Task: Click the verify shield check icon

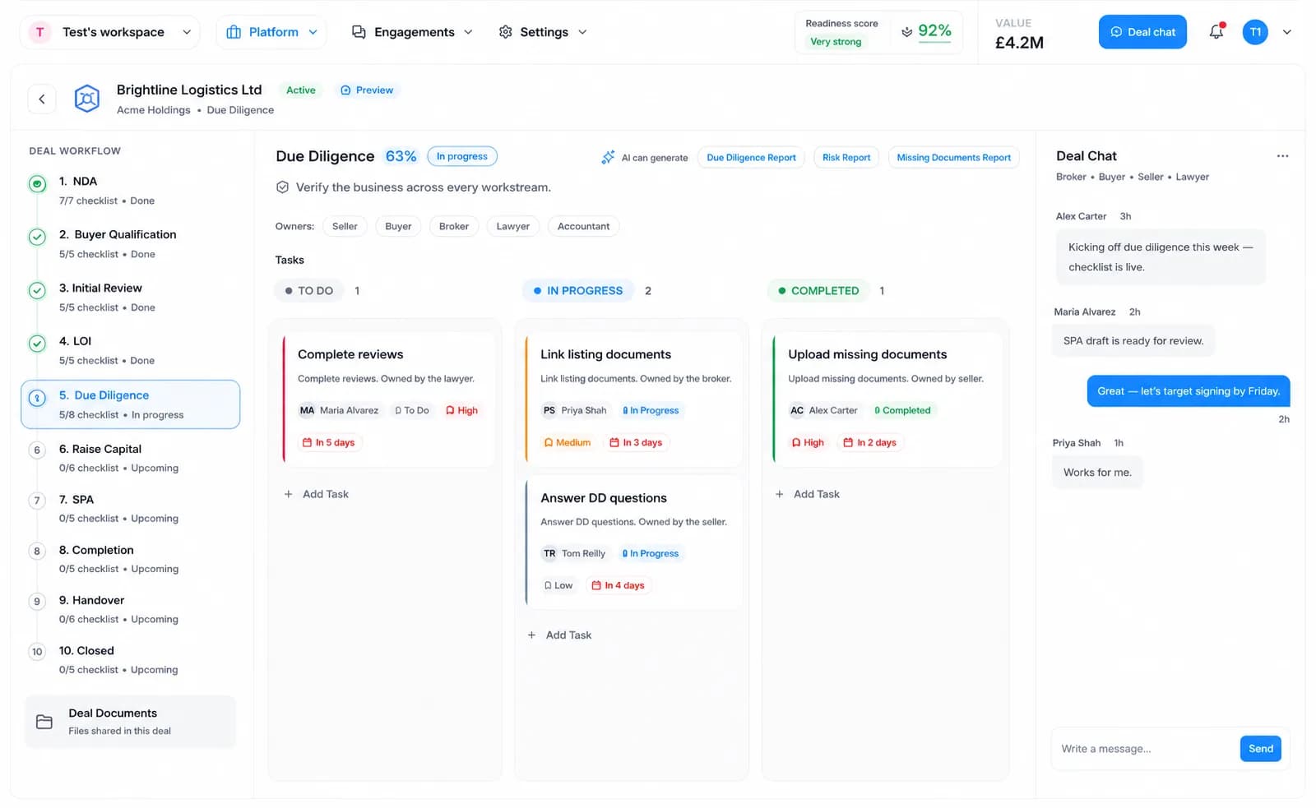Action: pos(282,187)
